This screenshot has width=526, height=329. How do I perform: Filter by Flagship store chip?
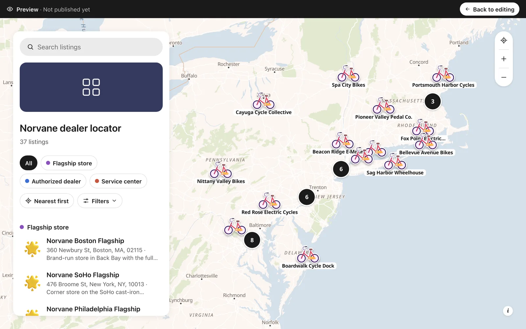click(x=69, y=163)
